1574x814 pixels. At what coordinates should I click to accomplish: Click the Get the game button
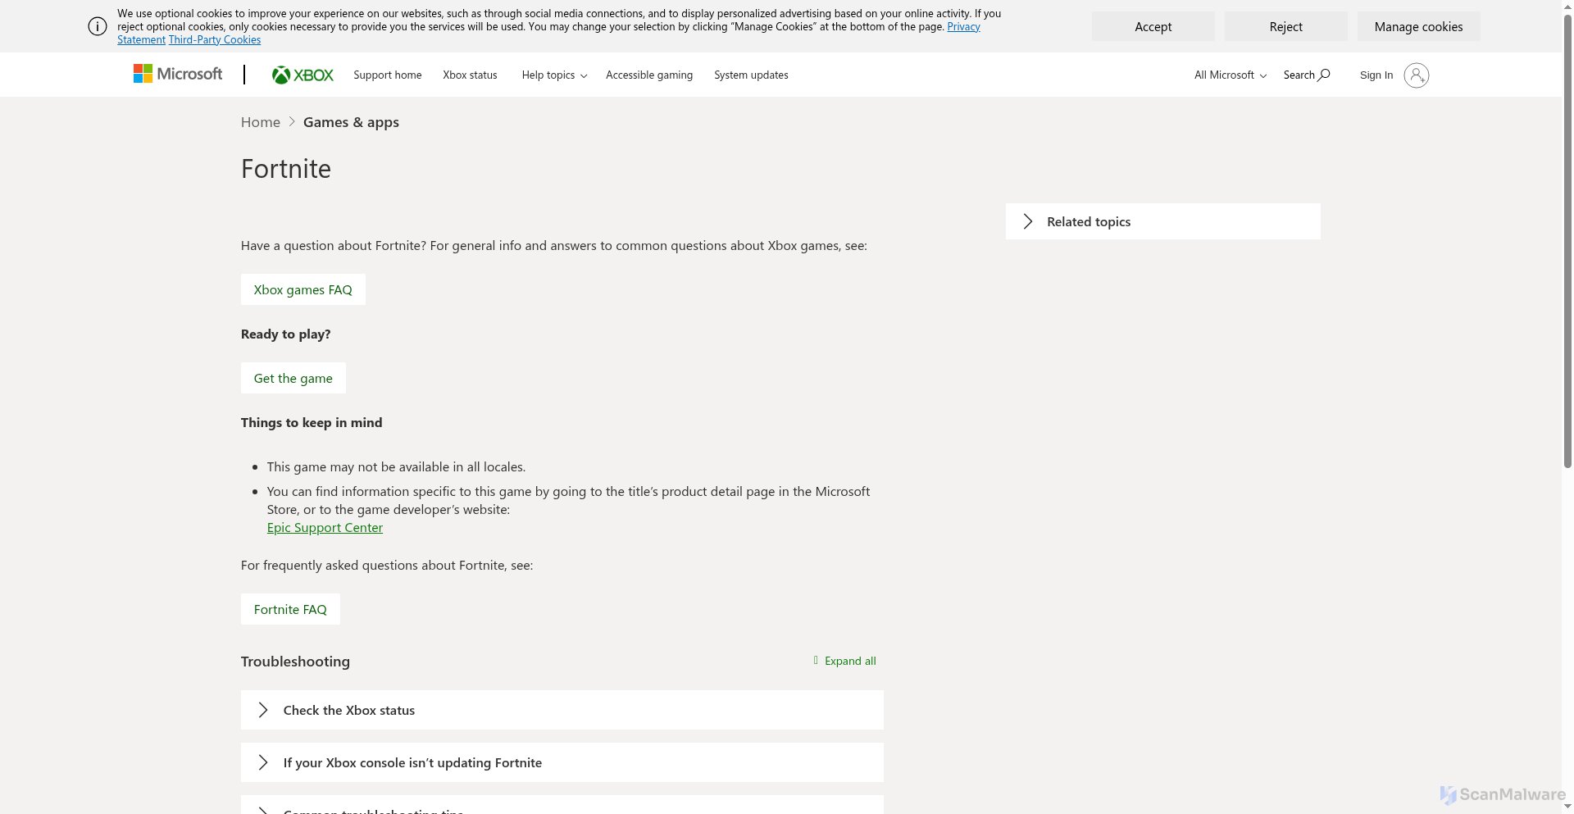point(293,378)
